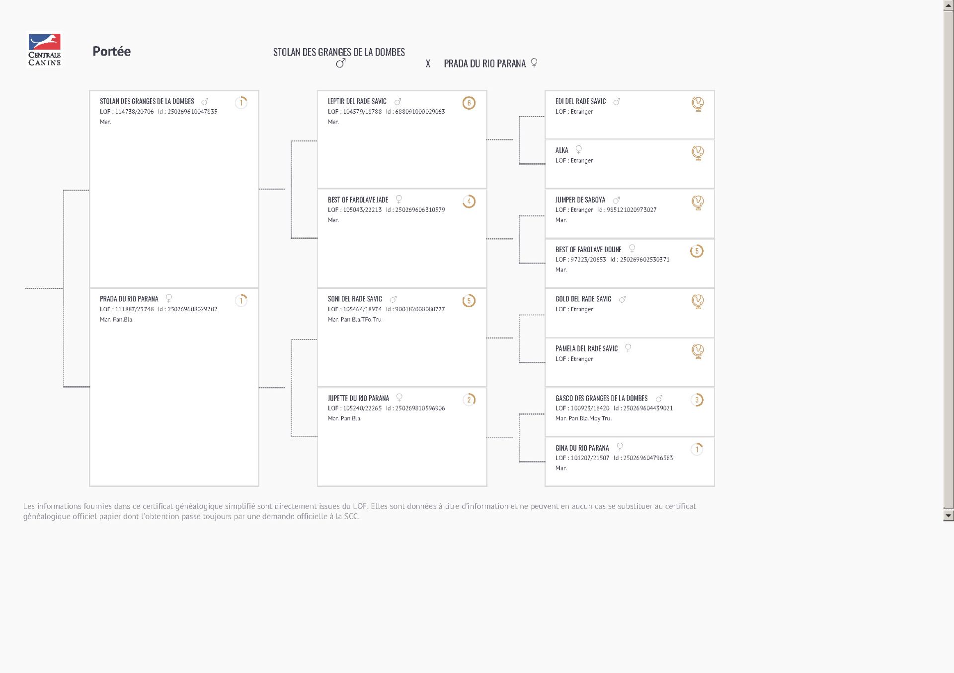Click the PRADA DU RIO PARANA pedigree card
Viewport: 954px width, 673px height.
[x=174, y=387]
